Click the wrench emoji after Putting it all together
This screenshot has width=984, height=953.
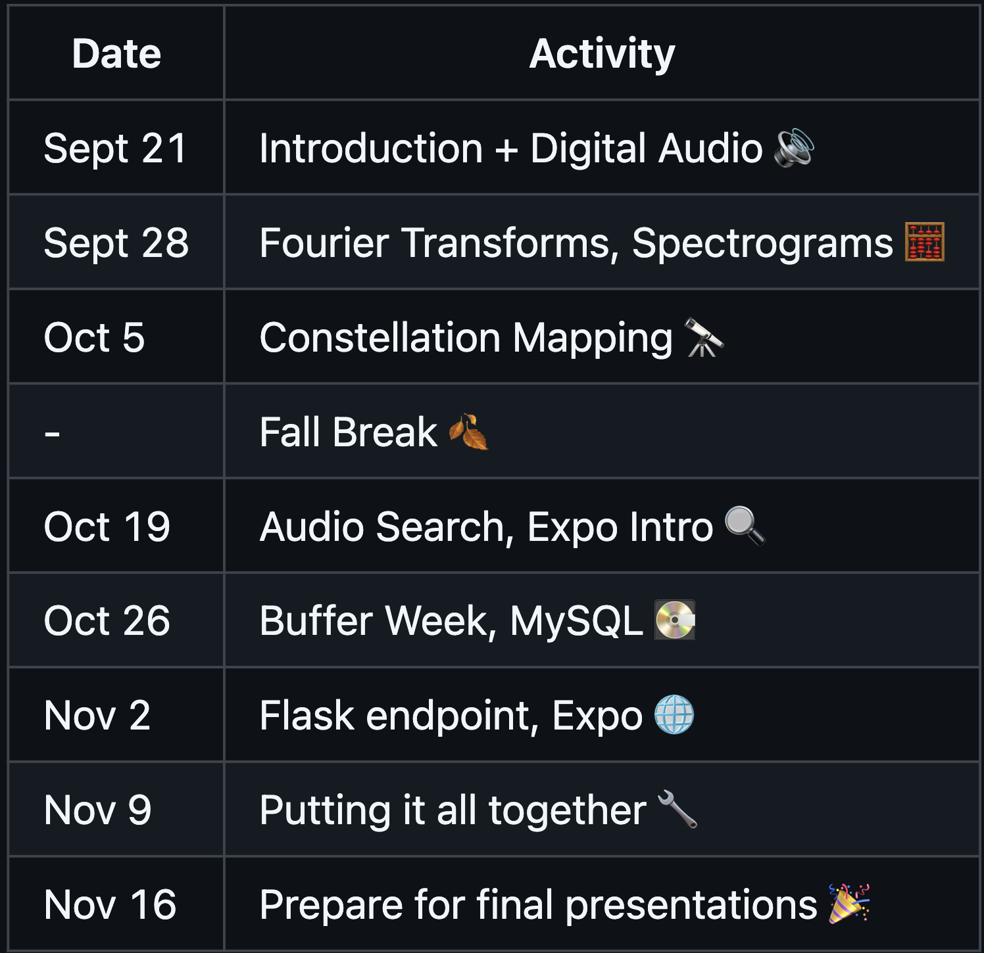coord(677,809)
